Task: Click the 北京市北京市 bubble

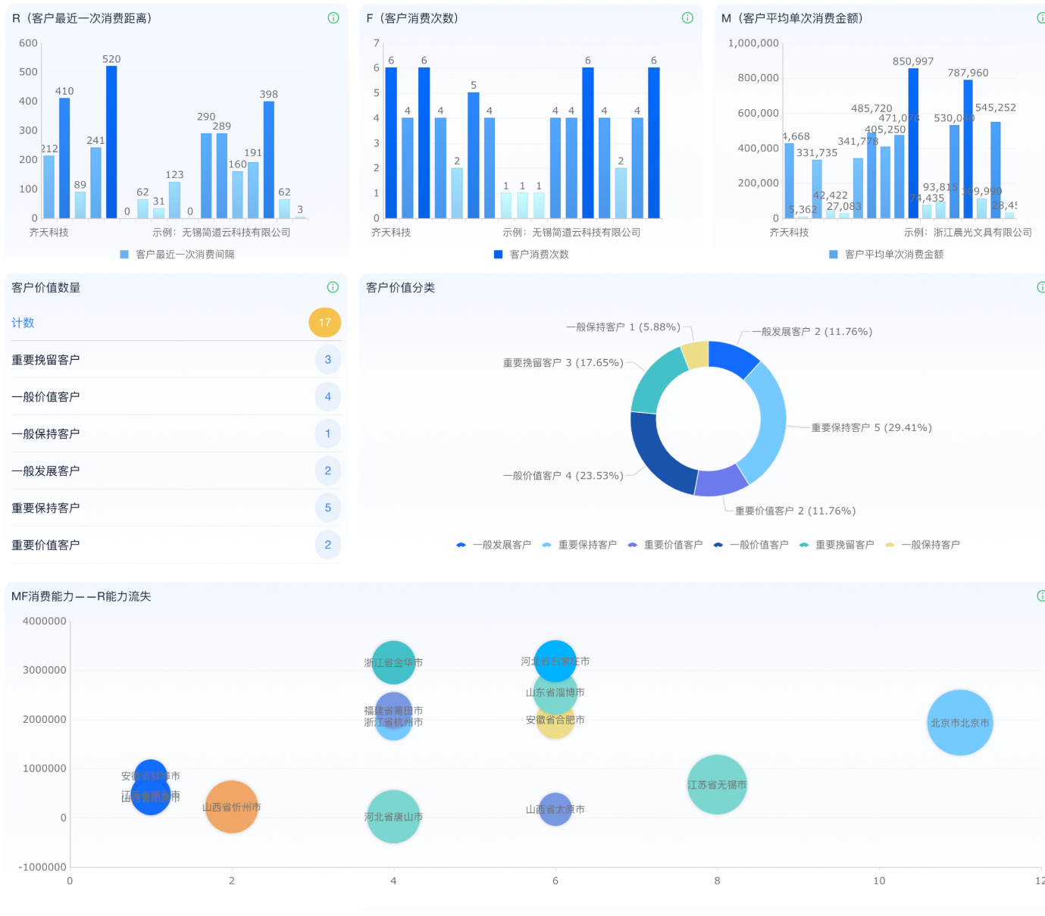Action: click(x=960, y=723)
